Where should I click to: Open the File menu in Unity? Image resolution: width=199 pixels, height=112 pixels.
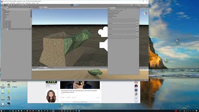(x=2, y=3)
